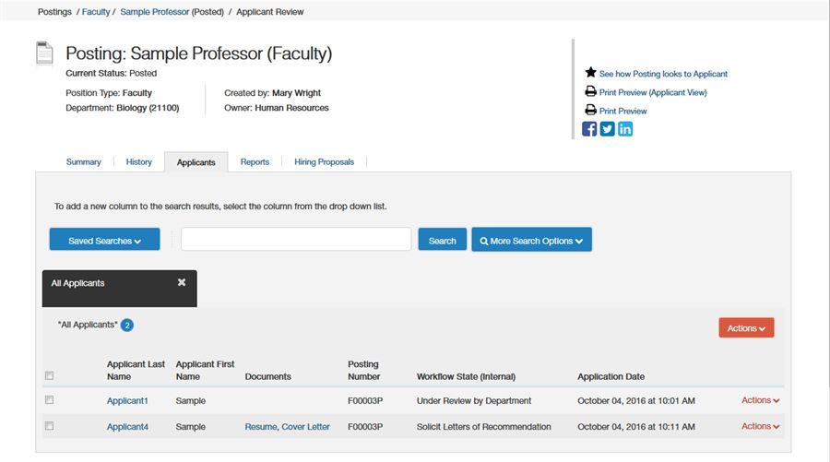Viewport: 830px width, 462px height.
Task: Expand More Search Options
Action: click(x=531, y=241)
